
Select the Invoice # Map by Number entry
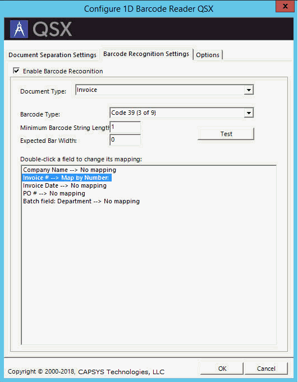click(x=67, y=178)
